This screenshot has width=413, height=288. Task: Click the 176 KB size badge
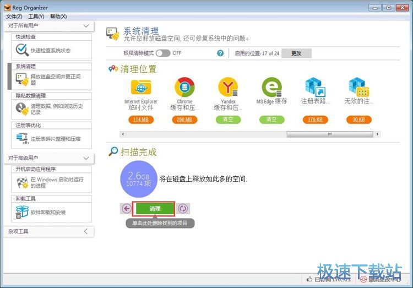point(316,119)
